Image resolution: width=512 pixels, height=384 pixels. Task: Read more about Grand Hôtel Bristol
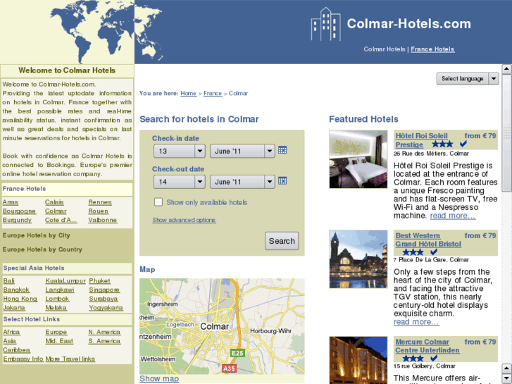416,322
